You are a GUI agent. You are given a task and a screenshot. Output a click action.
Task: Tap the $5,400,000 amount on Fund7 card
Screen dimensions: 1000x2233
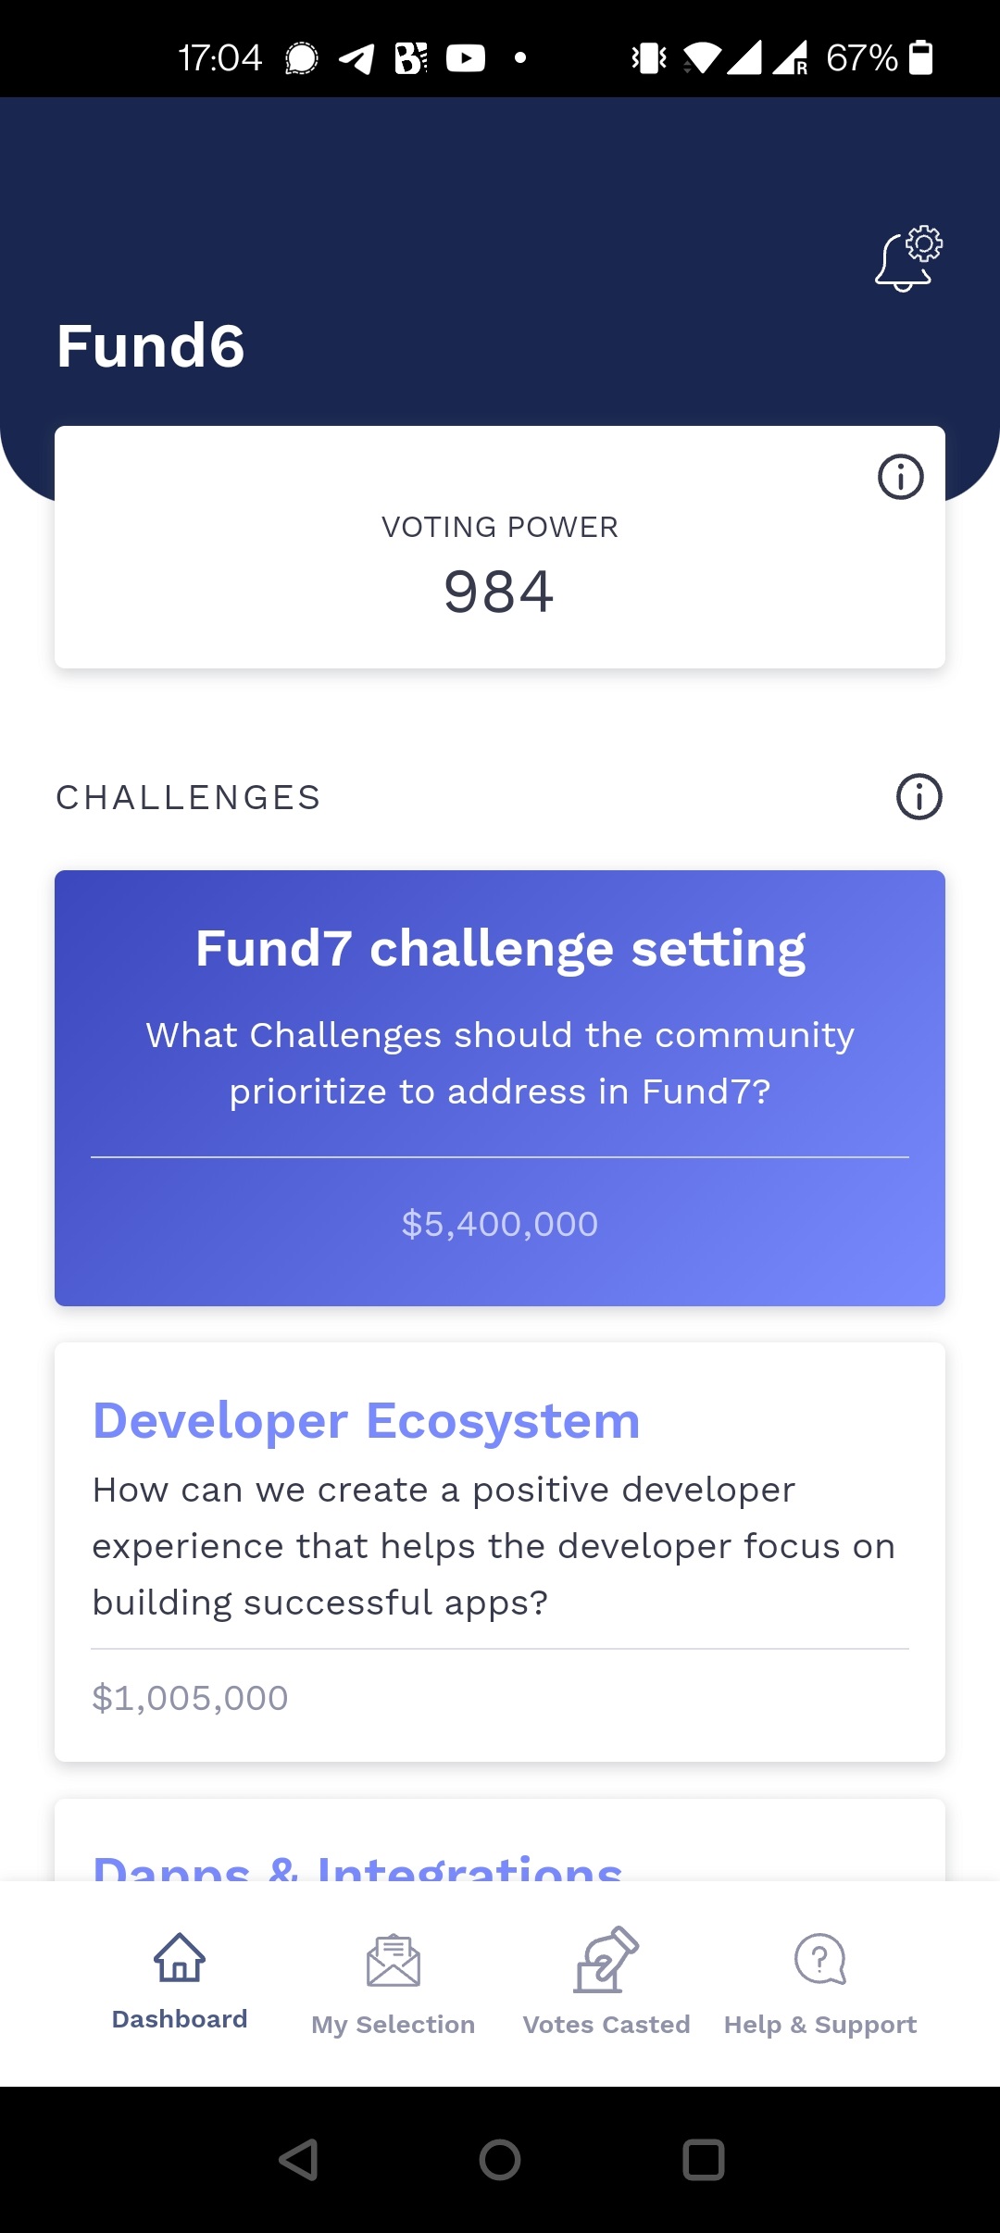click(x=500, y=1224)
